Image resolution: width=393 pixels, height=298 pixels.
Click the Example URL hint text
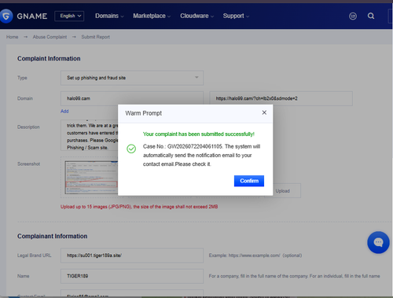pyautogui.click(x=255, y=256)
